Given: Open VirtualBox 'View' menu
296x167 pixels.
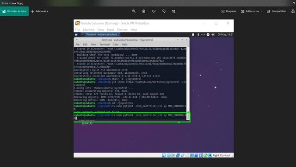Looking at the screenshot, I should 101,30.
